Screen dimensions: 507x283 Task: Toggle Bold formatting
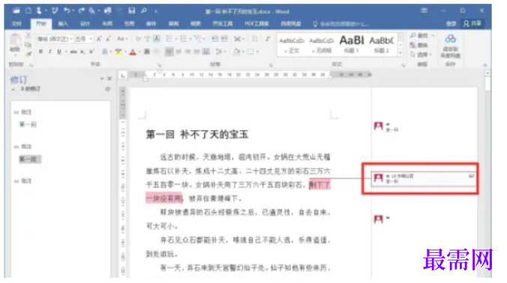tap(40, 52)
